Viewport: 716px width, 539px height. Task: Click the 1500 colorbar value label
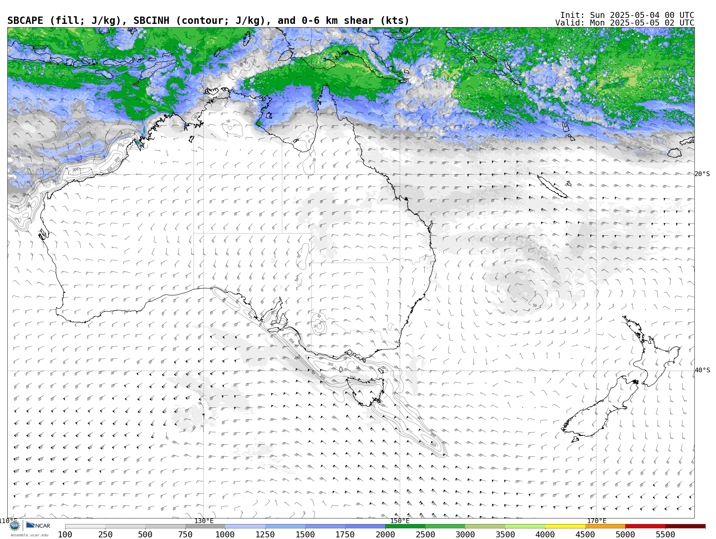click(305, 535)
